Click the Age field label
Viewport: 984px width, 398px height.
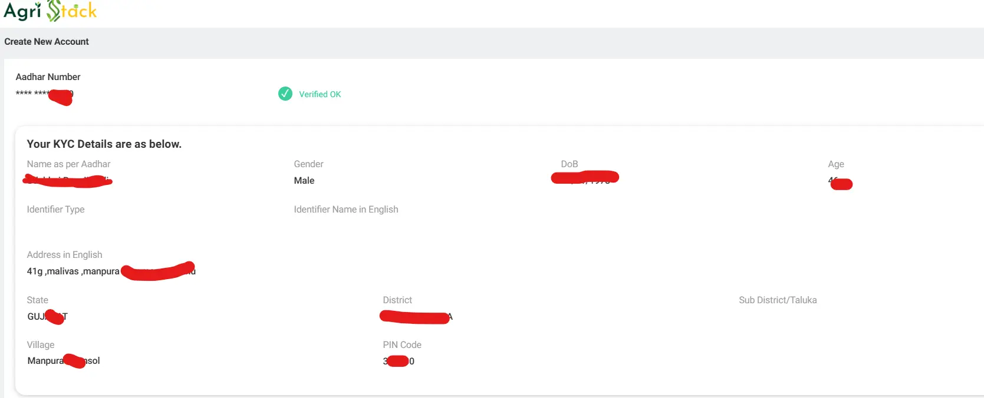[x=835, y=164]
